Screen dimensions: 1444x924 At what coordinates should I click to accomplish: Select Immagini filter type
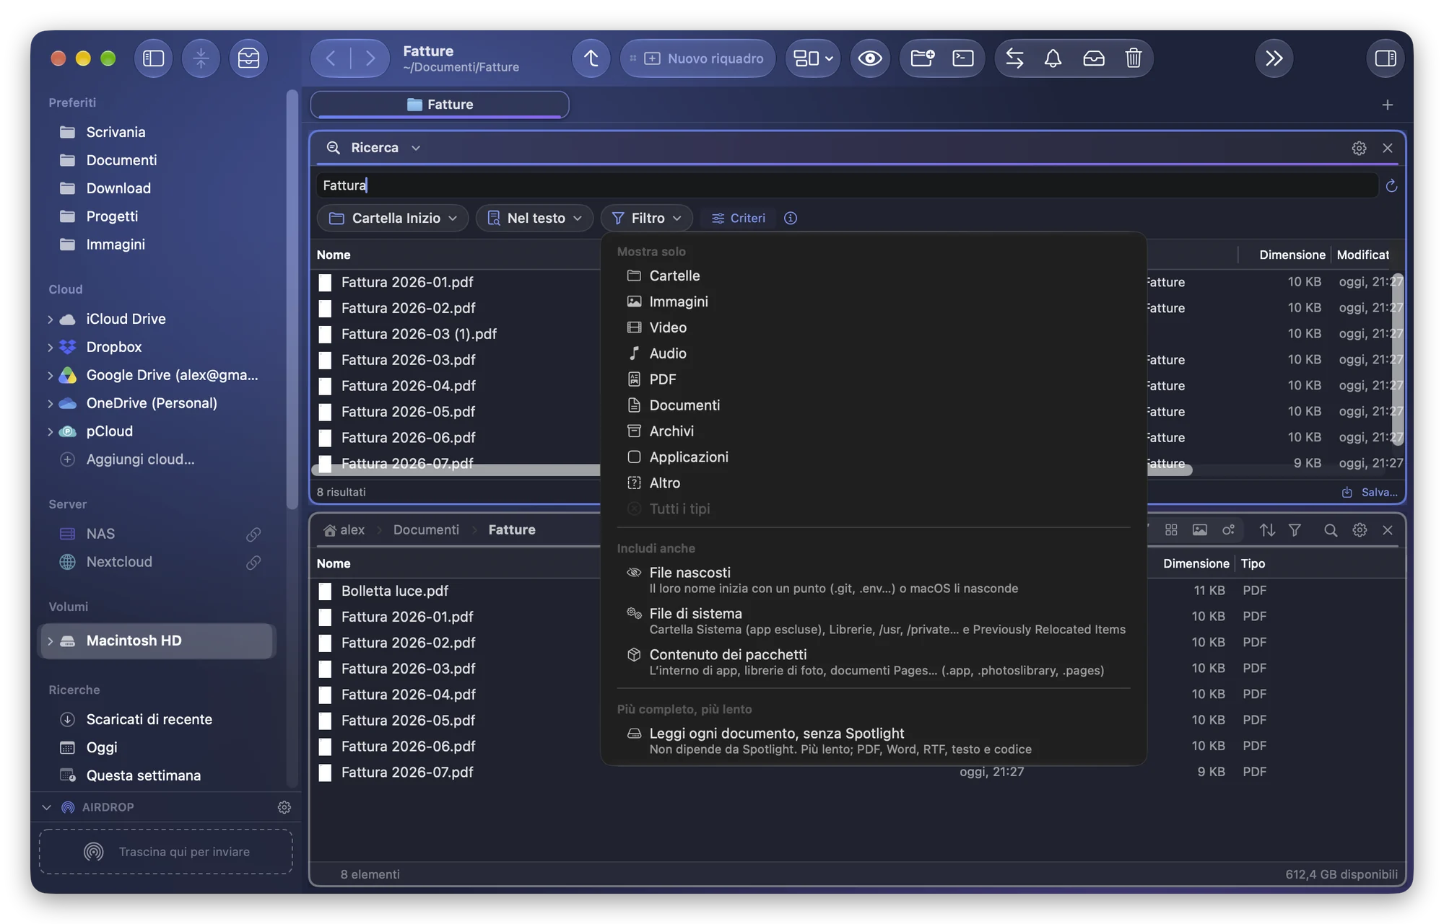874,302
